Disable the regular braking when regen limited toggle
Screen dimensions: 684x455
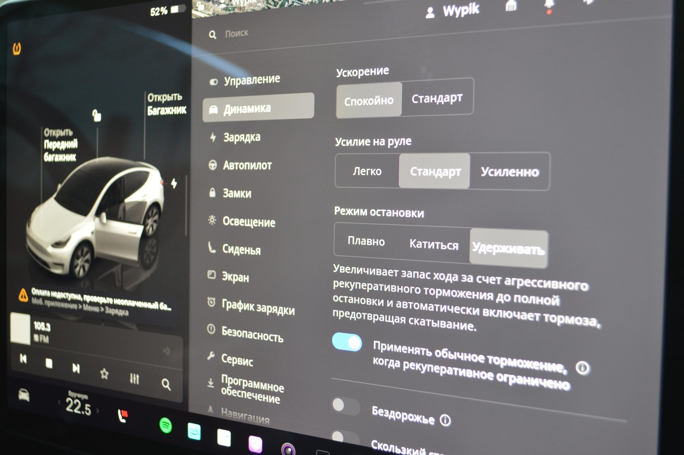click(x=347, y=342)
